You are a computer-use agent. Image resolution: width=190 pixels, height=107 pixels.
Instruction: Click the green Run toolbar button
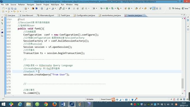click(107, 8)
